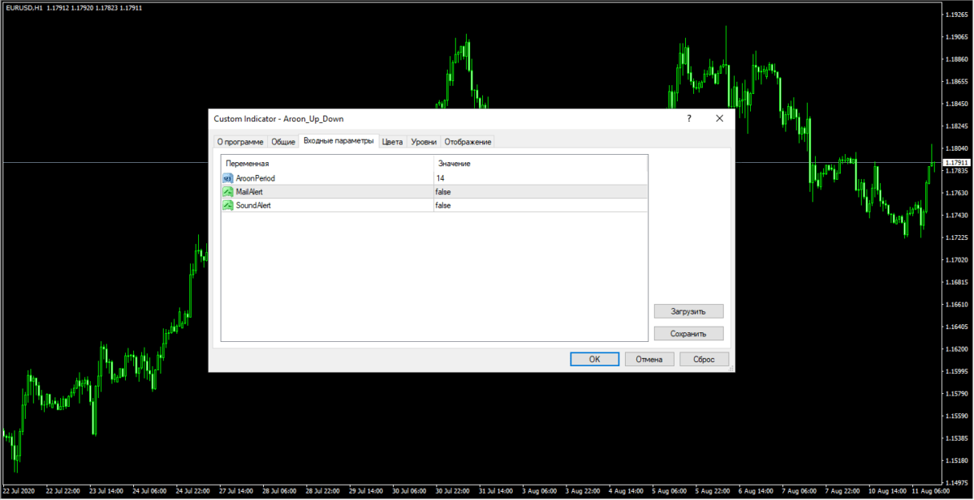The height and width of the screenshot is (500, 974).
Task: Switch to the Отображение tab
Action: click(468, 142)
